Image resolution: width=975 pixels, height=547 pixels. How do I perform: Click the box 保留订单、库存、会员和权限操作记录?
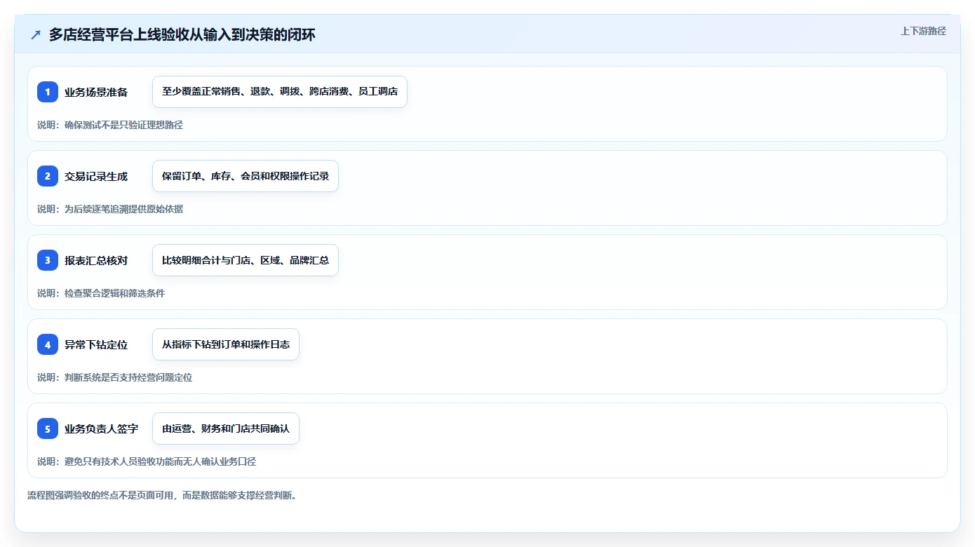[x=246, y=176]
